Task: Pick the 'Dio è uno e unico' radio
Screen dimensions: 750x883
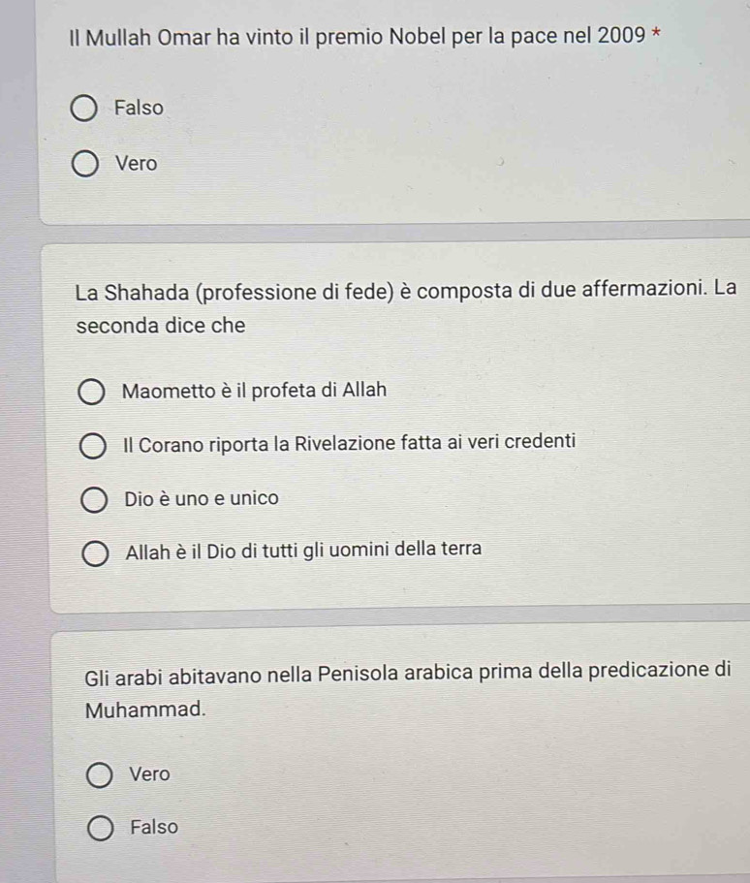Action: point(94,500)
